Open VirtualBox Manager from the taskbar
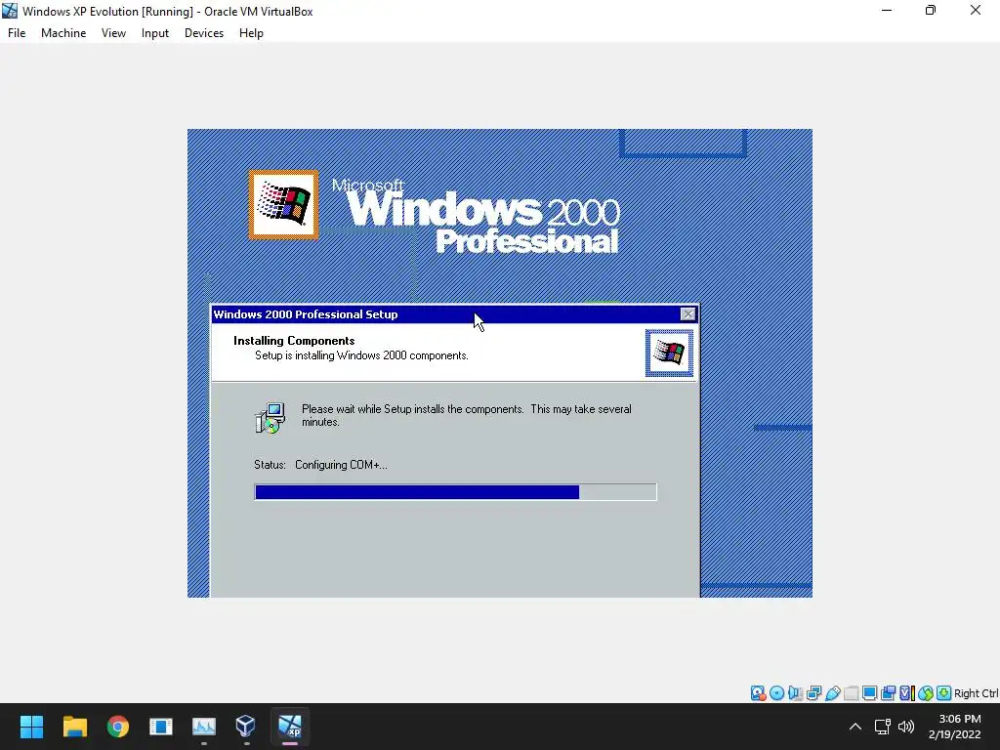The width and height of the screenshot is (1000, 750). tap(246, 727)
